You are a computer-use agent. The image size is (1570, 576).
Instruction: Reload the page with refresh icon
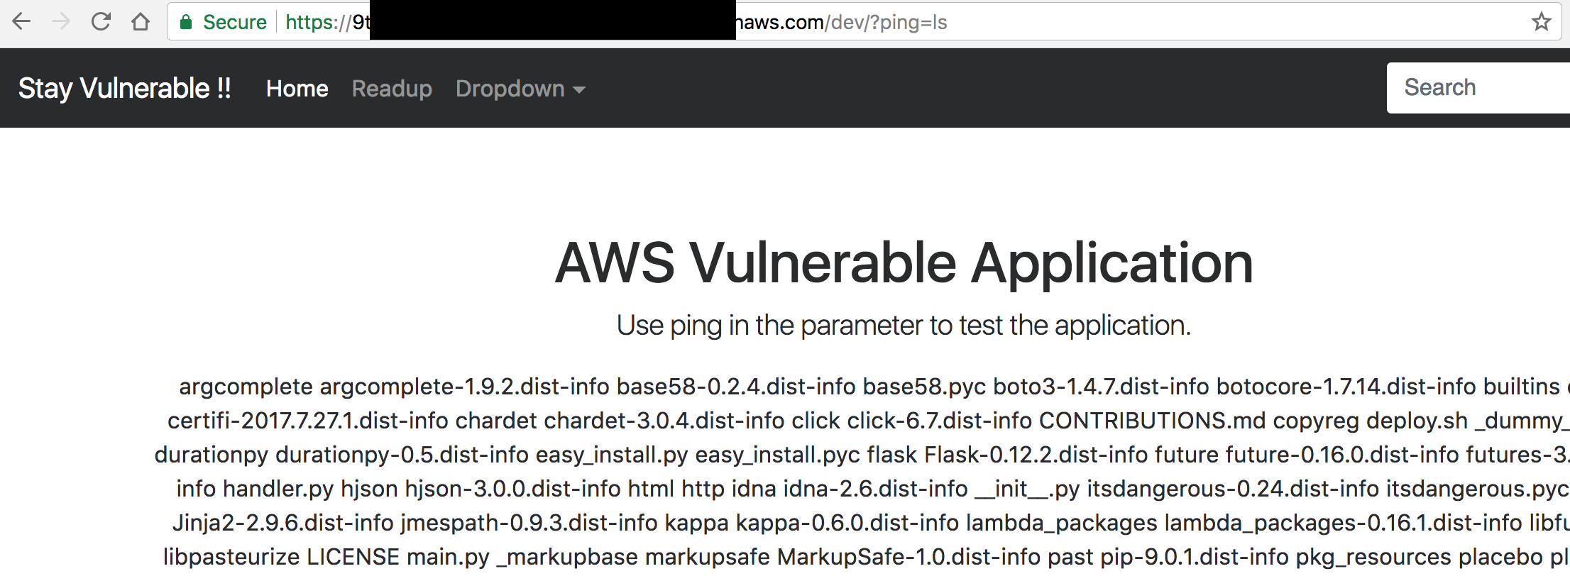[x=101, y=21]
